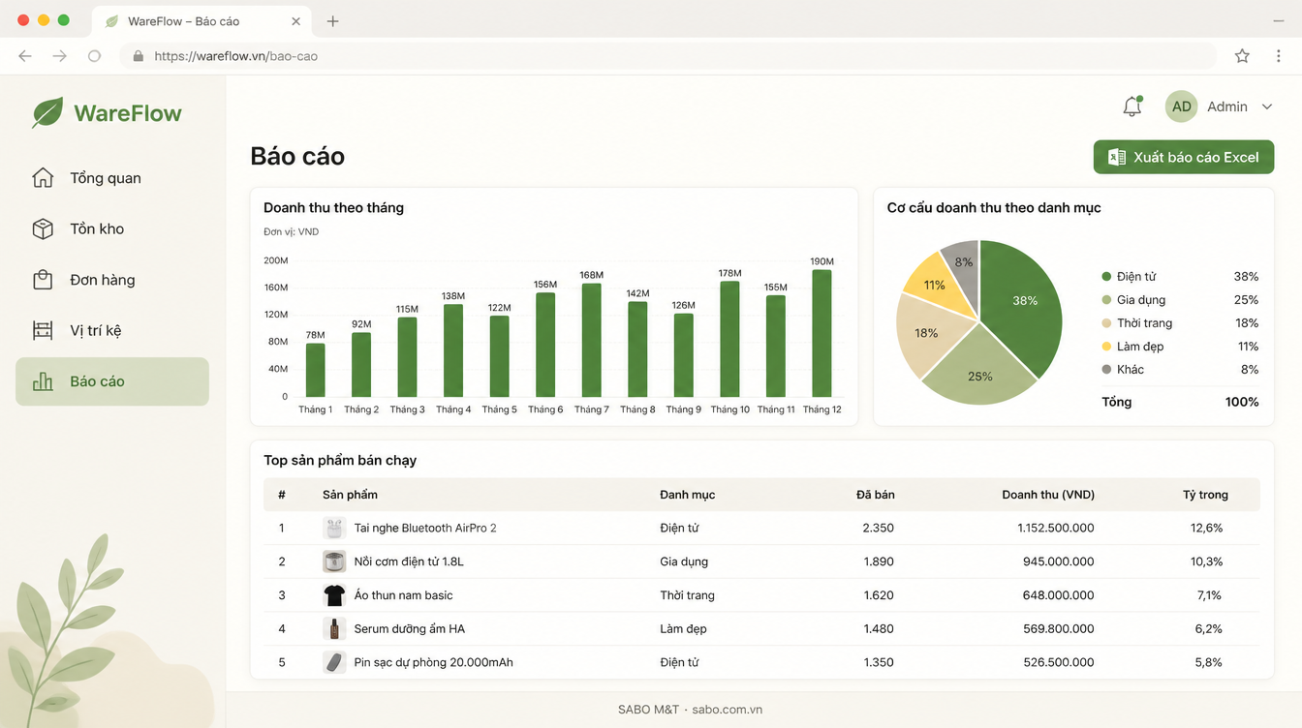Click the Thời trang legend color dot

[1106, 323]
